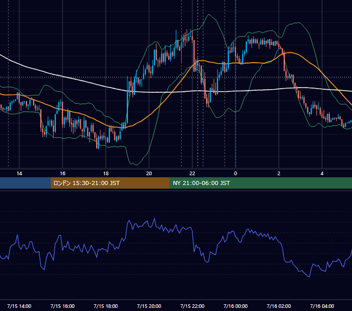Screen dimensions: 352x311
Task: Click the 7/16 00:00 time label
Action: tap(236, 306)
